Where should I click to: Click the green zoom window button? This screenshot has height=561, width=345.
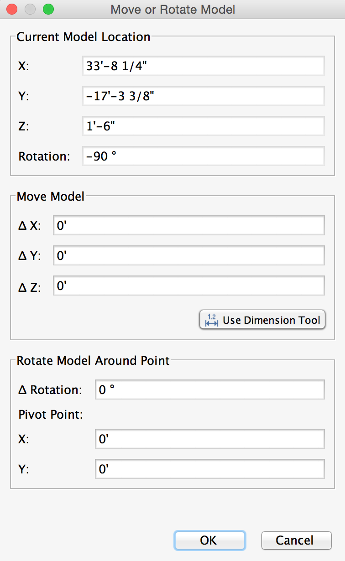(48, 9)
